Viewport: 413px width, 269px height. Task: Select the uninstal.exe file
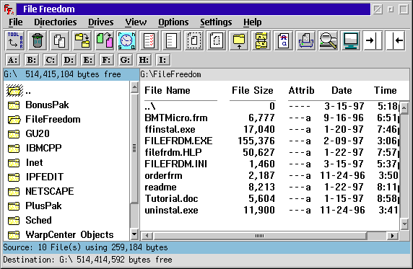pos(171,211)
